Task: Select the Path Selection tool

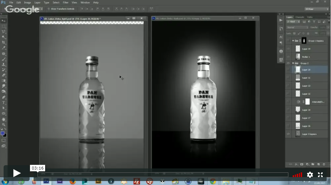Action: pos(4,108)
